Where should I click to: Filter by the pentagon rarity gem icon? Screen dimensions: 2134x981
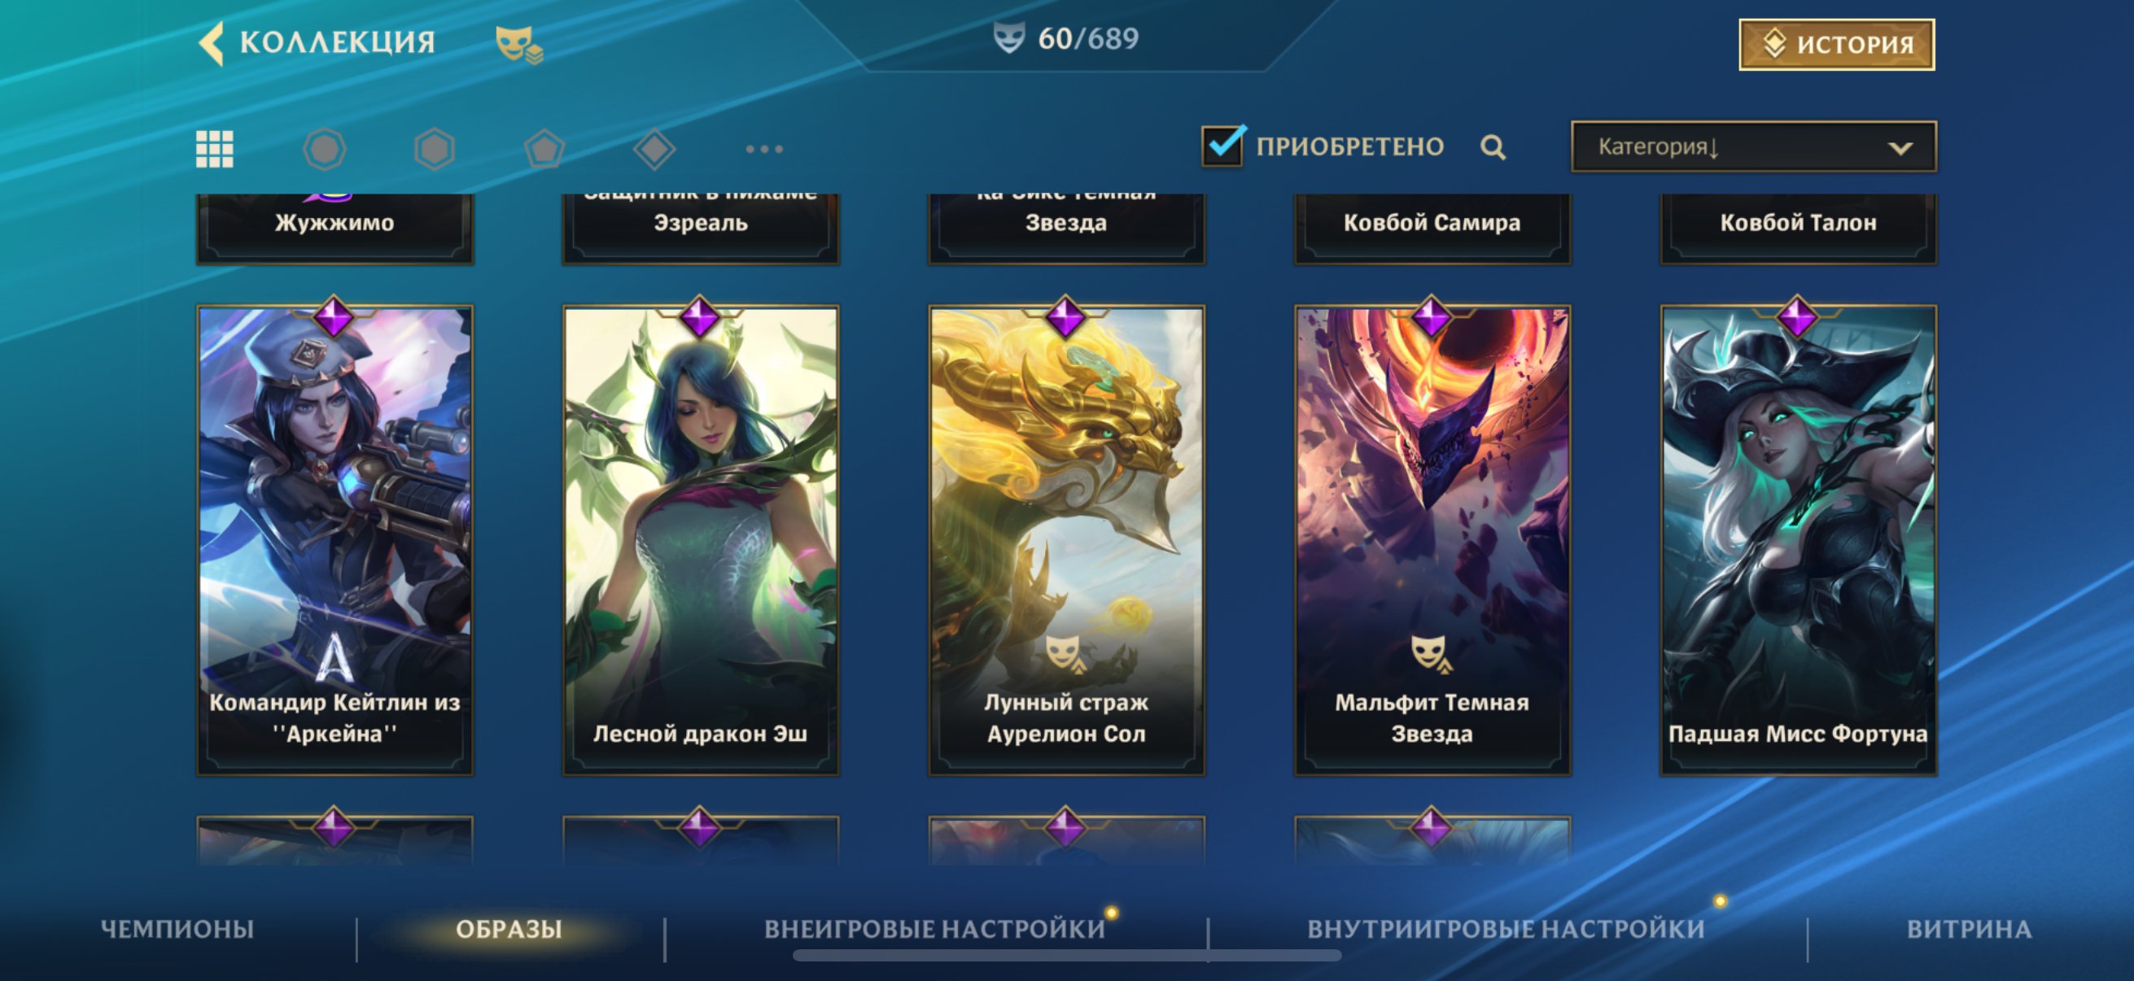click(x=545, y=149)
